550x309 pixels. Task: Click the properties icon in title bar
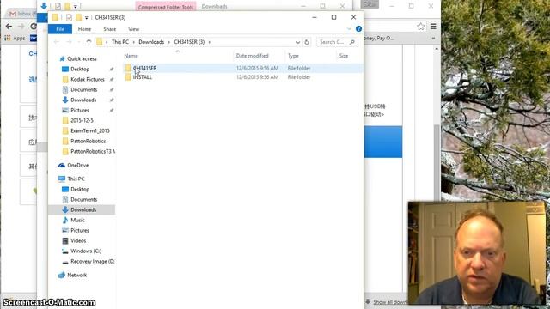pyautogui.click(x=69, y=17)
